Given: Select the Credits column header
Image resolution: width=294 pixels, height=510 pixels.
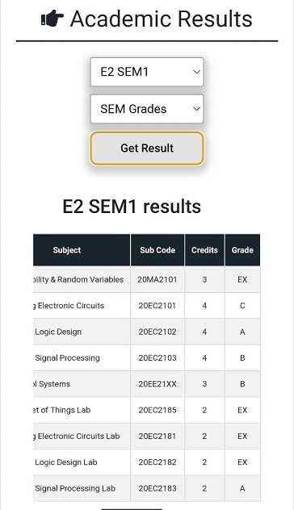Looking at the screenshot, I should 204,250.
